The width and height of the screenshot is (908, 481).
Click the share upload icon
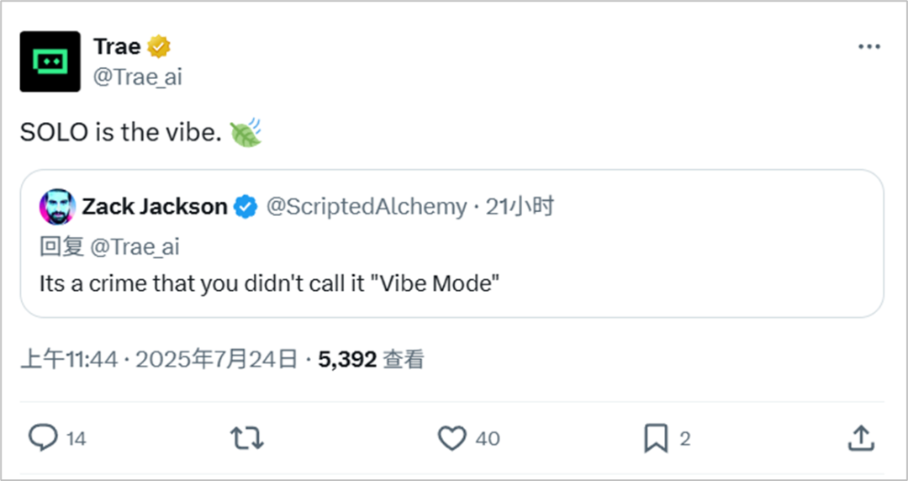(x=859, y=437)
